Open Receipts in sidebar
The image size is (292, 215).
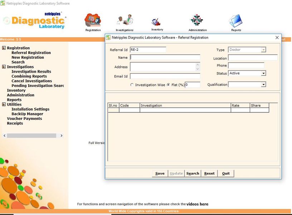(x=15, y=123)
